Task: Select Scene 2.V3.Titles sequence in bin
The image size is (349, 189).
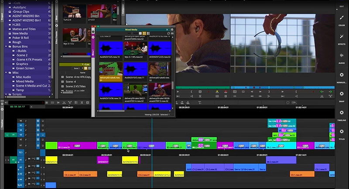Action: pyautogui.click(x=75, y=86)
